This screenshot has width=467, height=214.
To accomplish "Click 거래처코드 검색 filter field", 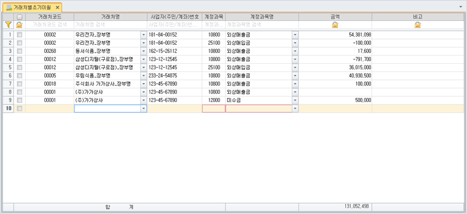I will (49, 24).
